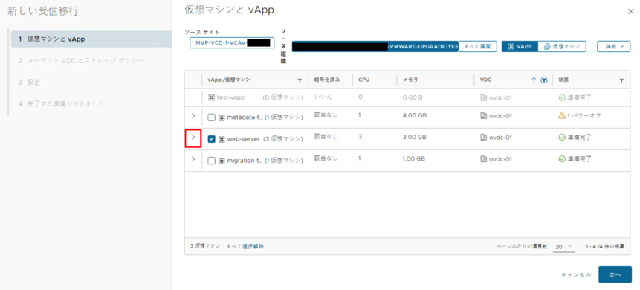Select step 1 仮想マシンと vApp
640x290 pixels.
click(91, 39)
